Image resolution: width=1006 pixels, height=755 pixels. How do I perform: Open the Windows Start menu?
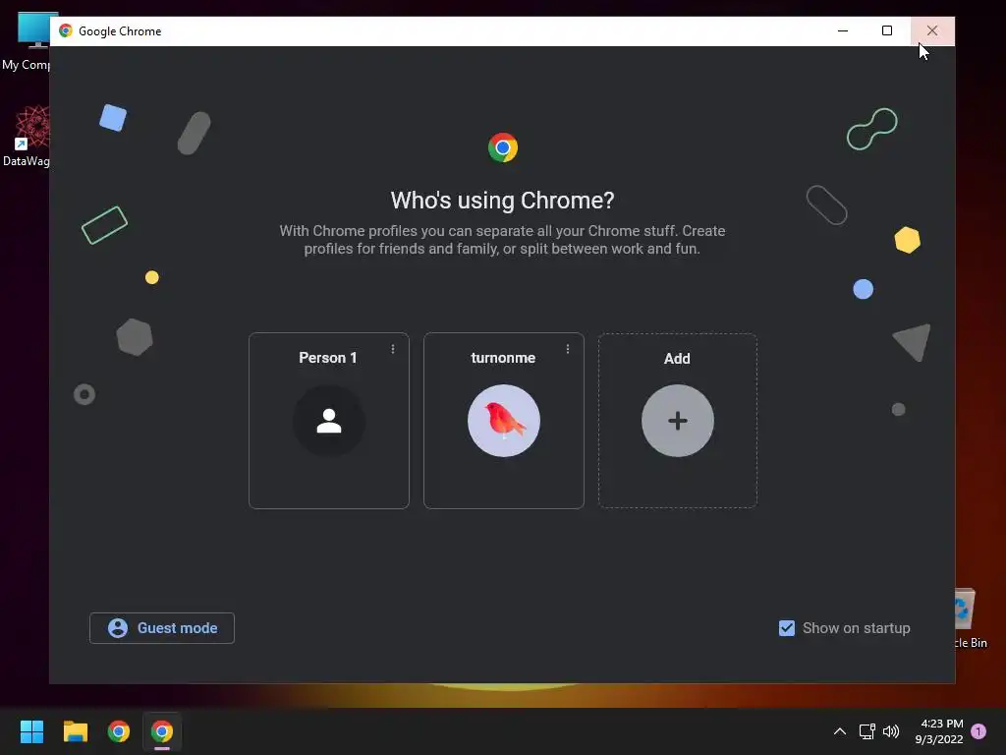31,731
